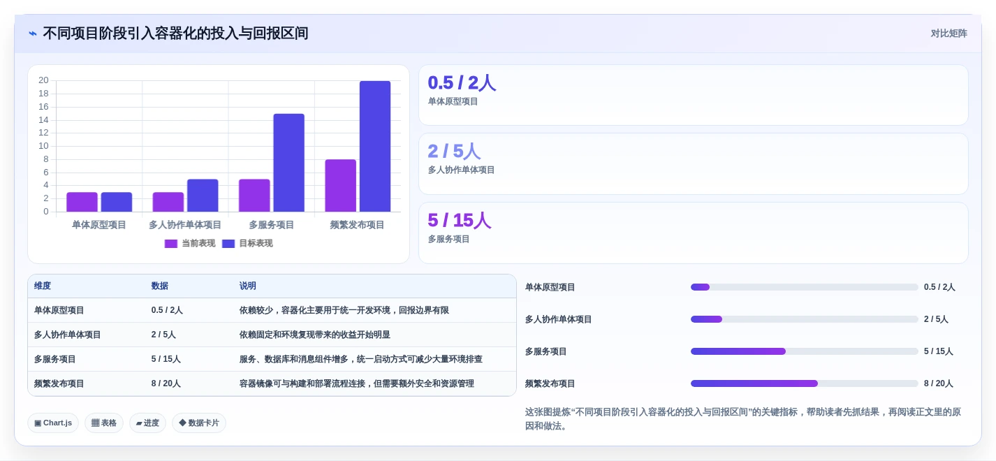Click the 频繁发布项目 progress bar
The image size is (996, 461).
(805, 383)
